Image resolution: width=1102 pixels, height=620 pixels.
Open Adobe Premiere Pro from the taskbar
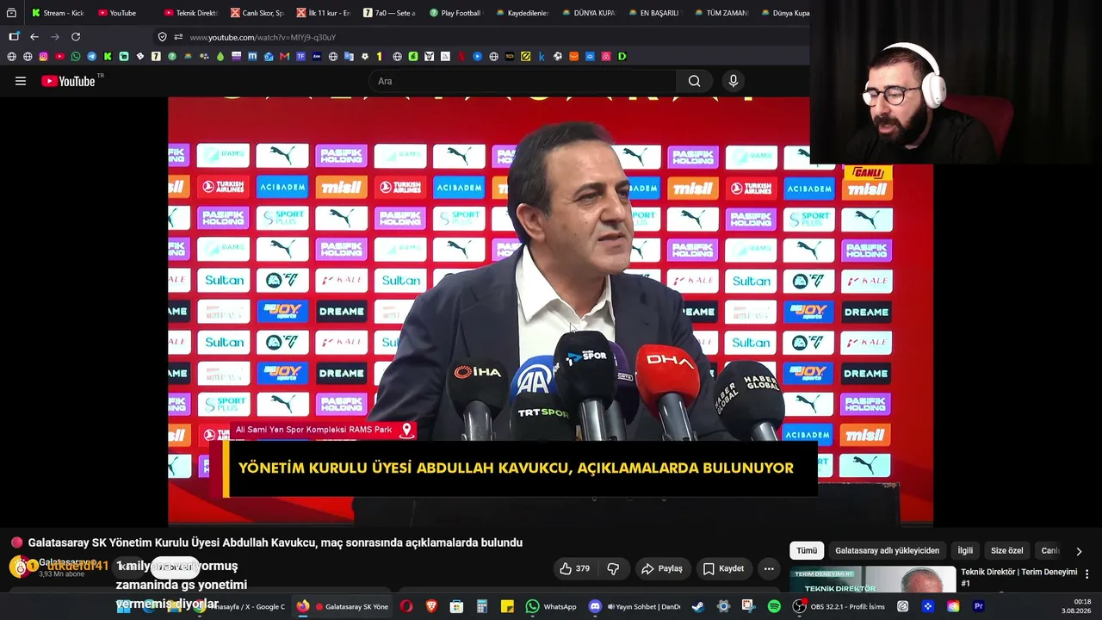tap(978, 606)
